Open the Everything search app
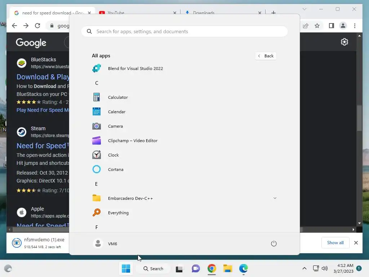This screenshot has width=369, height=277. (184, 213)
